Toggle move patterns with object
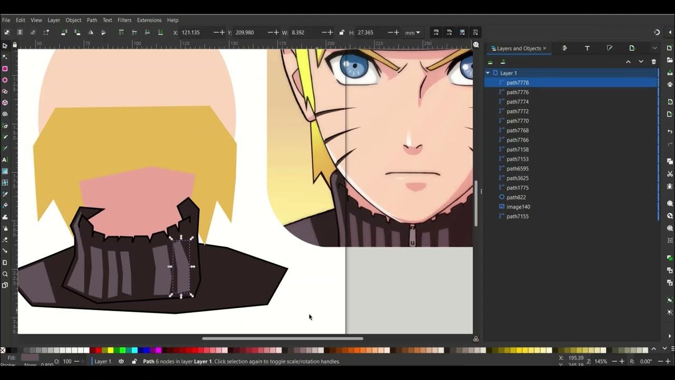 (x=475, y=32)
